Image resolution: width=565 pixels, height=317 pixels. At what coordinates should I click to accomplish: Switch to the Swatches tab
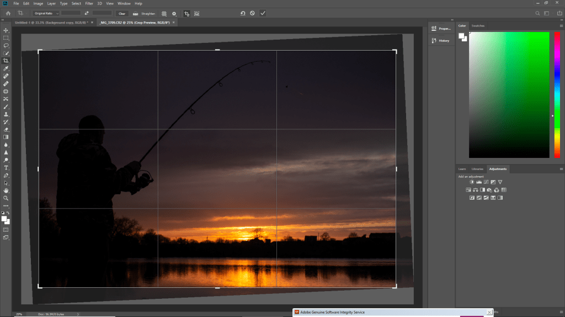pyautogui.click(x=478, y=25)
